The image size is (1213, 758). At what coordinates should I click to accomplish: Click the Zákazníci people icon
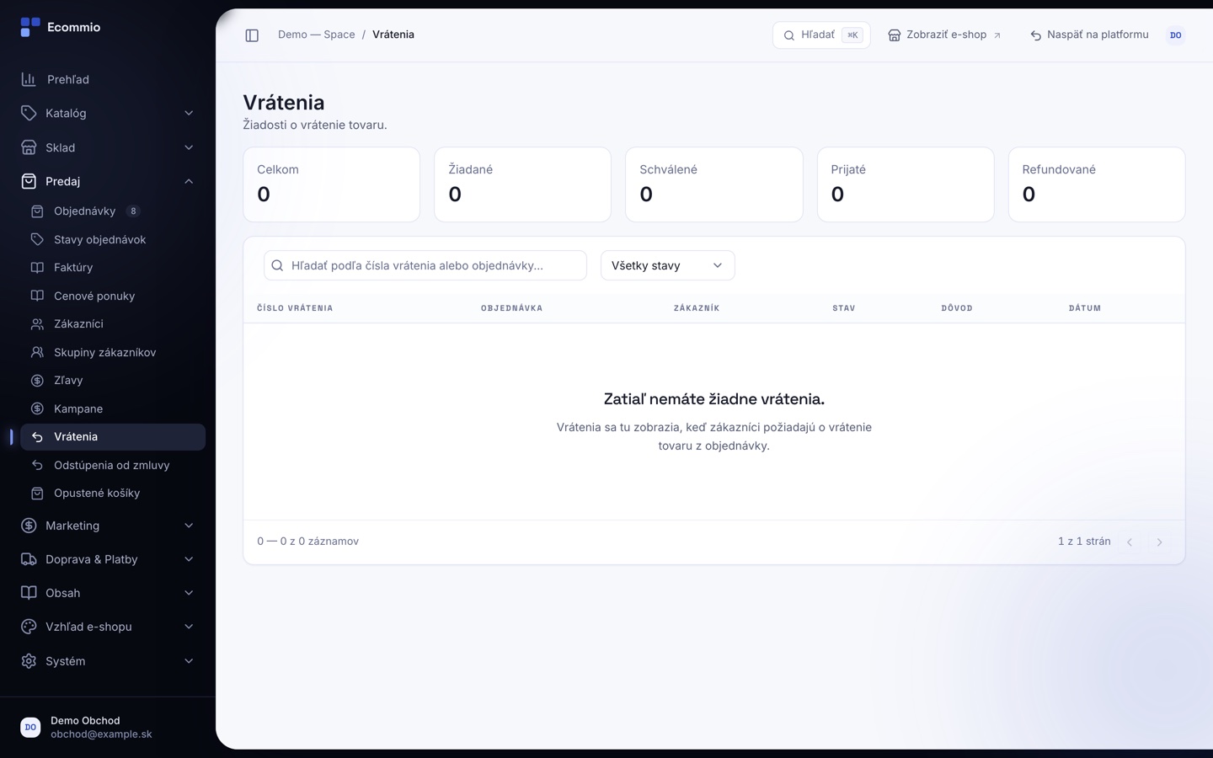click(37, 324)
